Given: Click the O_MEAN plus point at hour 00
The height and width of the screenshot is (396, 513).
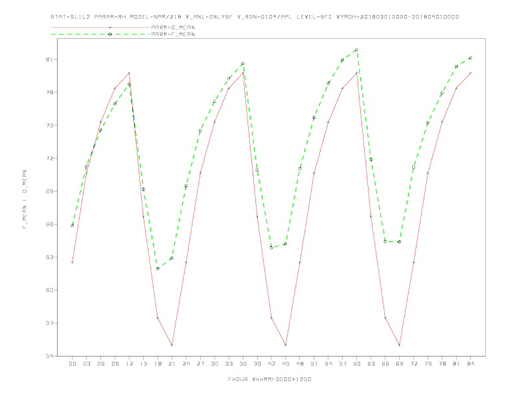Looking at the screenshot, I should click(x=73, y=262).
